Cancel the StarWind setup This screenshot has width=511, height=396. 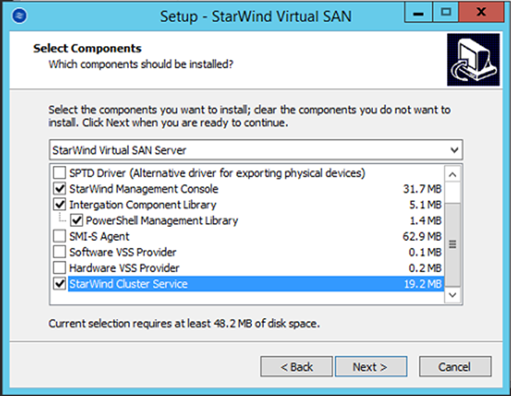(455, 366)
